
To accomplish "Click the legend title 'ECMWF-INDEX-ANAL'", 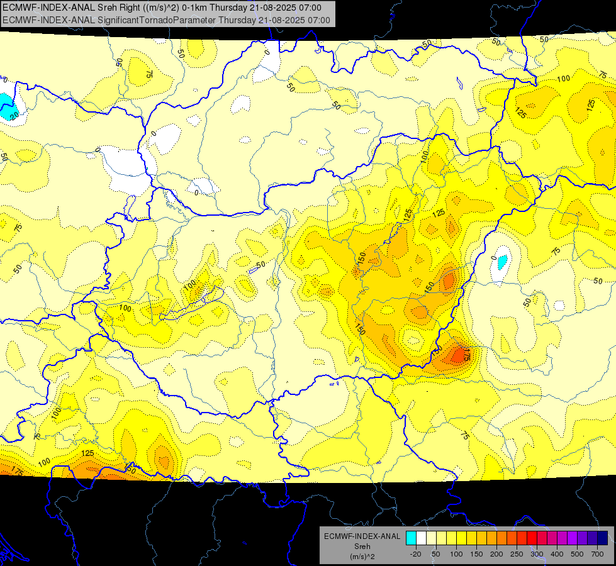I will coord(362,536).
